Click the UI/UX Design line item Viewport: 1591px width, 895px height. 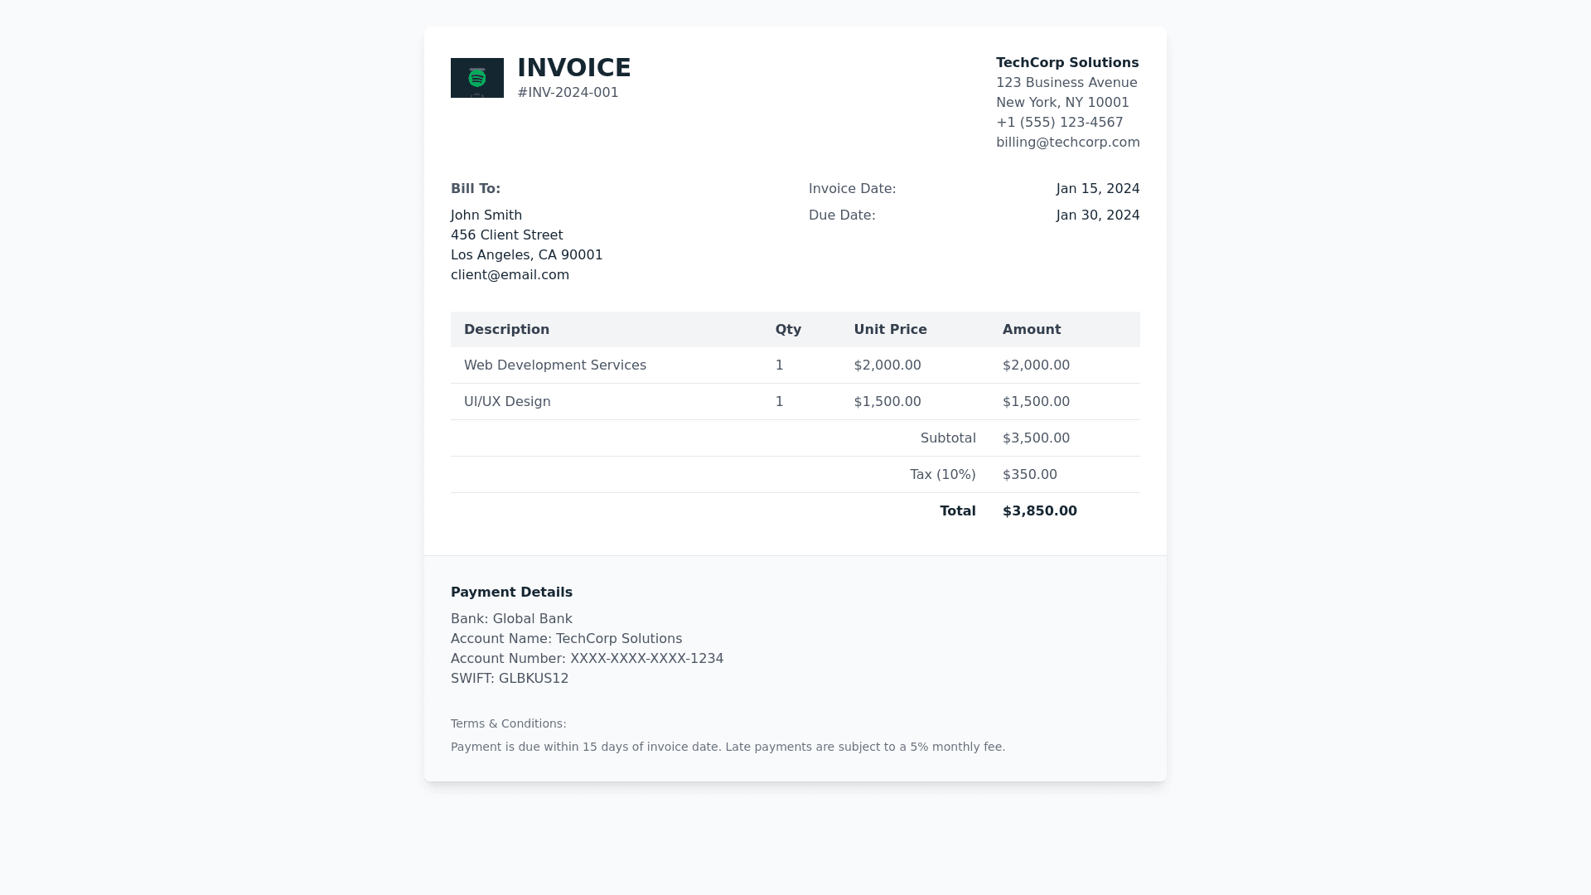coord(506,402)
